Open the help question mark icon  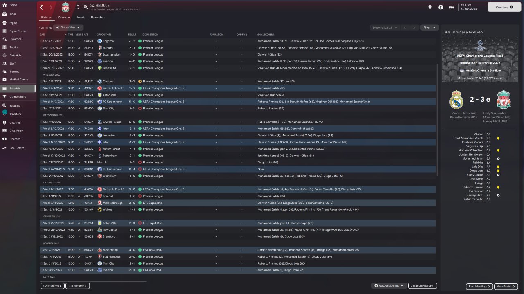[x=440, y=7]
